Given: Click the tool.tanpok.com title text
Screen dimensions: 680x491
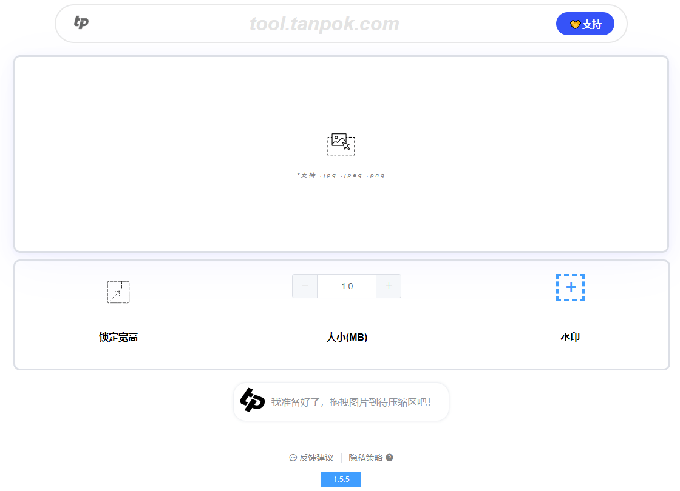Looking at the screenshot, I should click(x=324, y=24).
